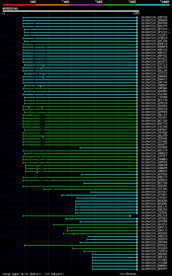Image resolution: width=172 pixels, height=276 pixels.
Task: Select label UniRef100_A5BDH7
Action: (155, 85)
